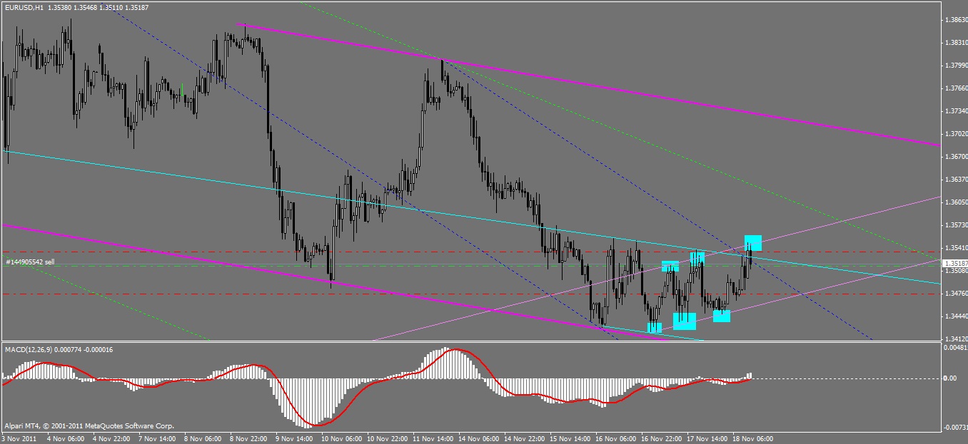This screenshot has width=968, height=444.
Task: Click the 3 Nov 2011 date label
Action: pos(19,438)
